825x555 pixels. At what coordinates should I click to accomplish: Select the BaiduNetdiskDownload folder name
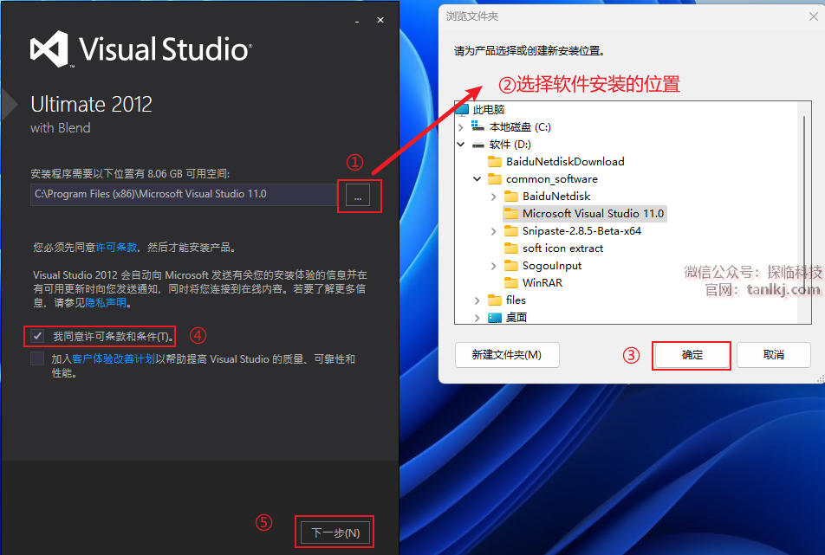pyautogui.click(x=565, y=162)
